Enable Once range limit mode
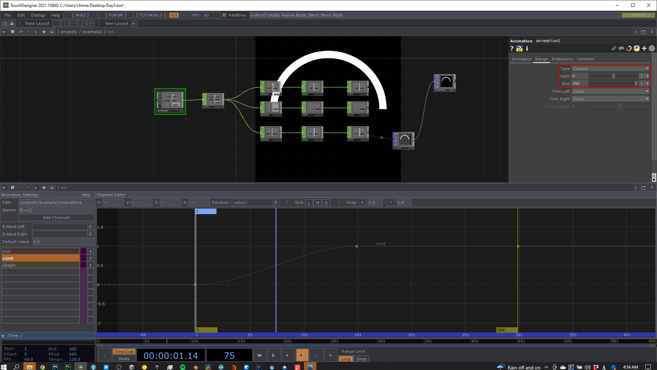 [361, 359]
